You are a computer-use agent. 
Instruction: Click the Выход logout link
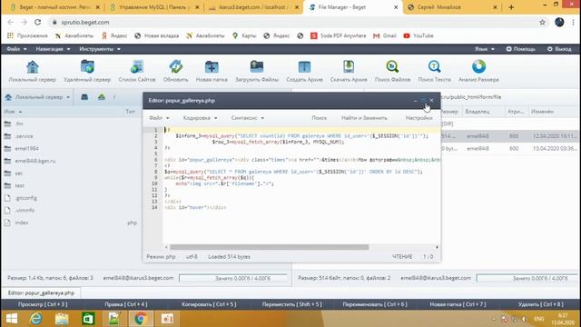click(559, 49)
